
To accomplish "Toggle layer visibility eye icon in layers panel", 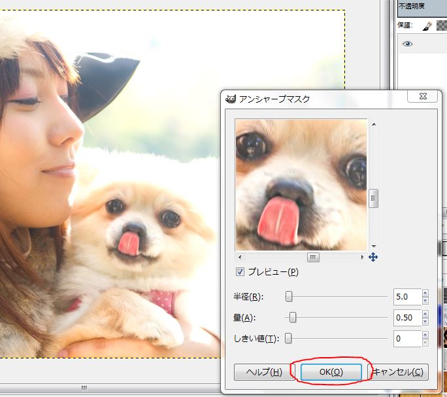I will click(x=407, y=44).
